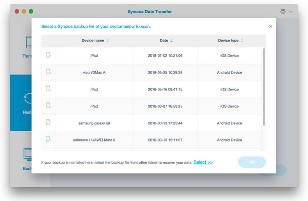The image size is (308, 201).
Task: Click date 2018-07-02 10:21:06
Action: pos(165,55)
